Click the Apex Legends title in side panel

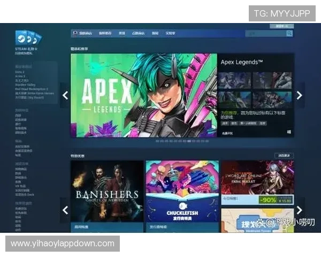pos(242,63)
